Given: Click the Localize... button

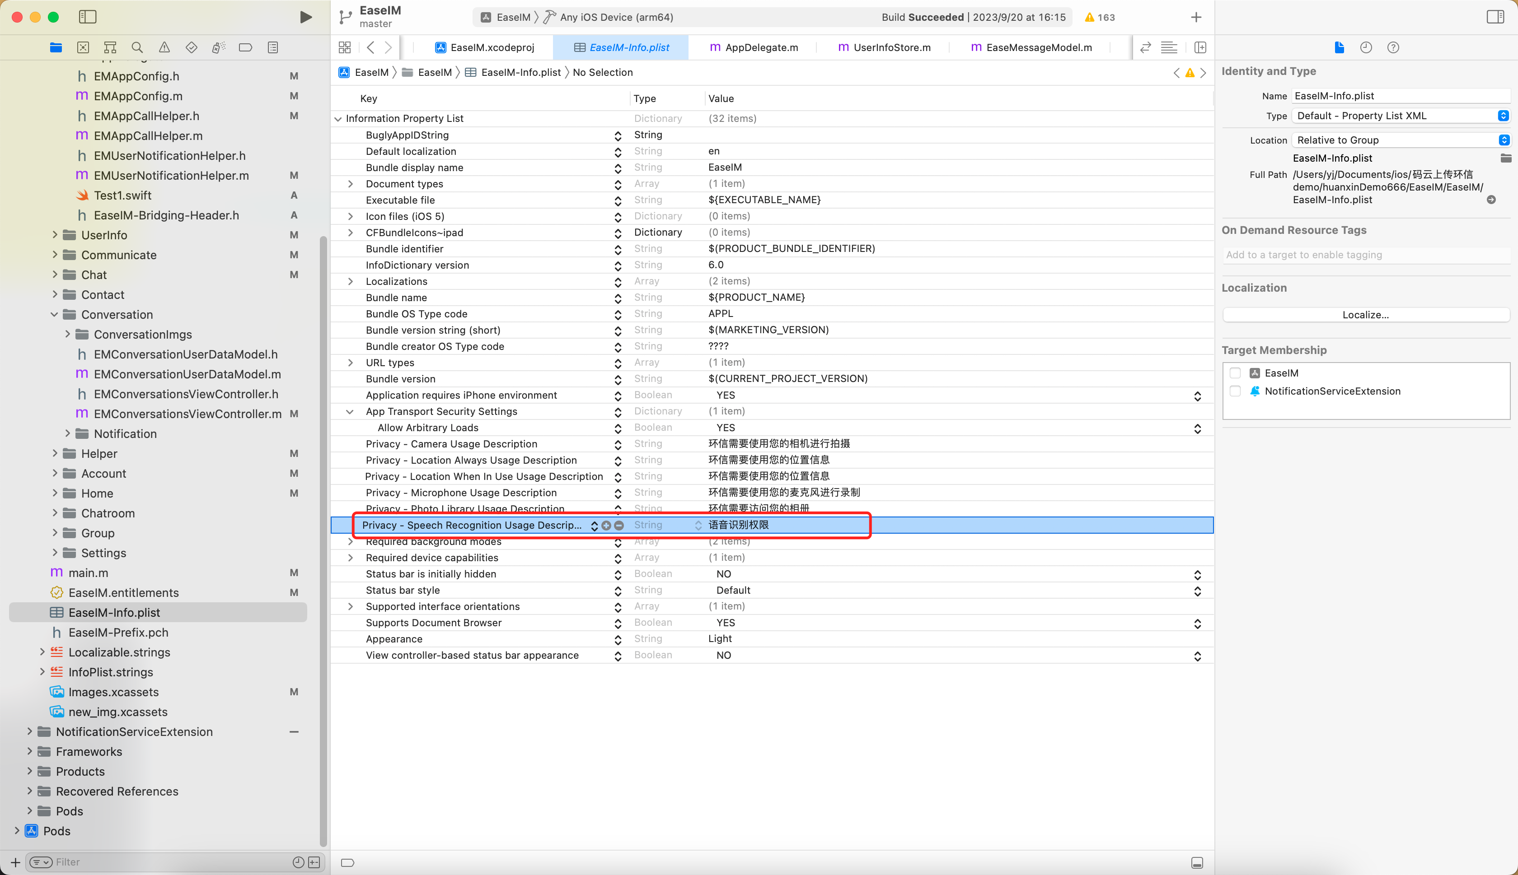Looking at the screenshot, I should pos(1365,314).
